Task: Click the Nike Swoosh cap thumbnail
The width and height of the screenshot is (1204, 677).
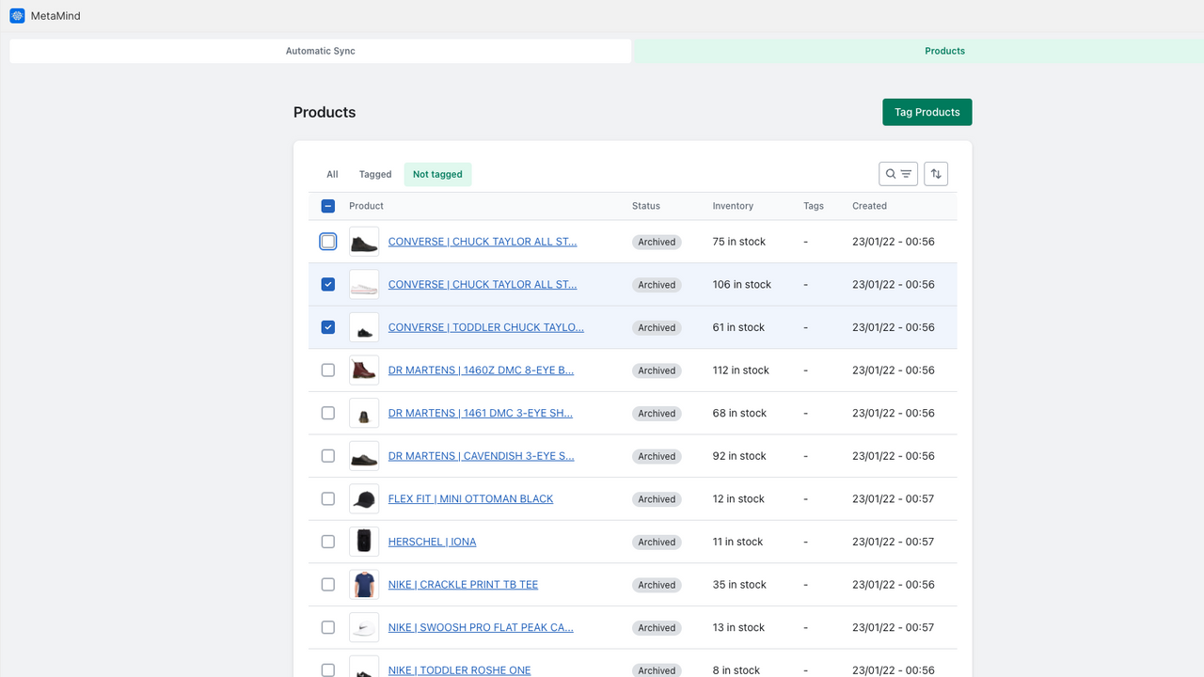Action: click(x=363, y=626)
